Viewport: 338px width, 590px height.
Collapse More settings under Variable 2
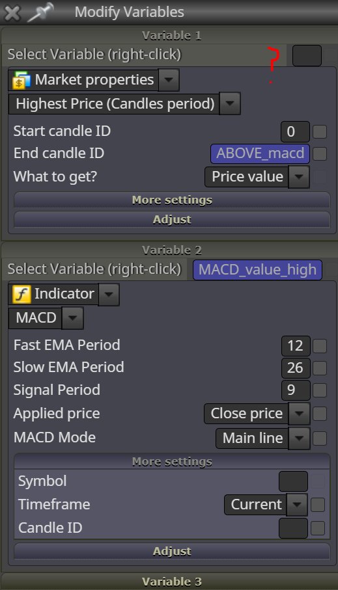pyautogui.click(x=172, y=462)
